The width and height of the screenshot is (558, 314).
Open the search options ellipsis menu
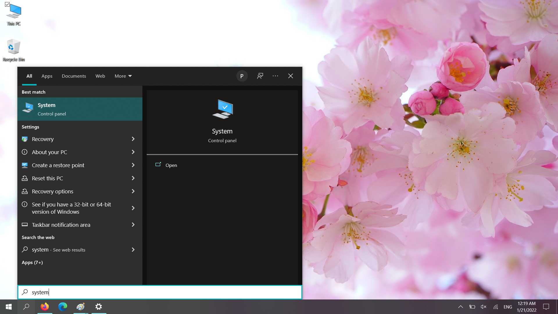[x=275, y=76]
